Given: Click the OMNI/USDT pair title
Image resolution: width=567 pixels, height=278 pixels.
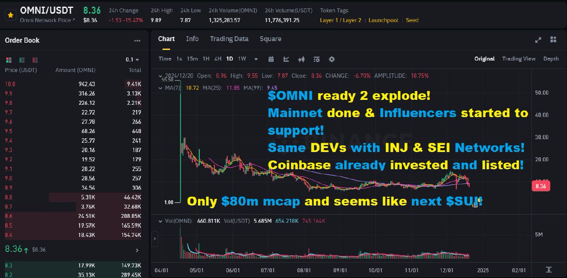Looking at the screenshot, I should [47, 10].
